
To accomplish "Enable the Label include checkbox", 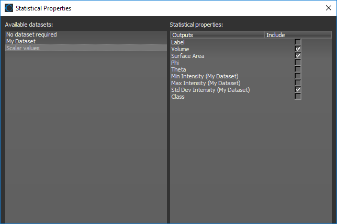I will (x=298, y=42).
